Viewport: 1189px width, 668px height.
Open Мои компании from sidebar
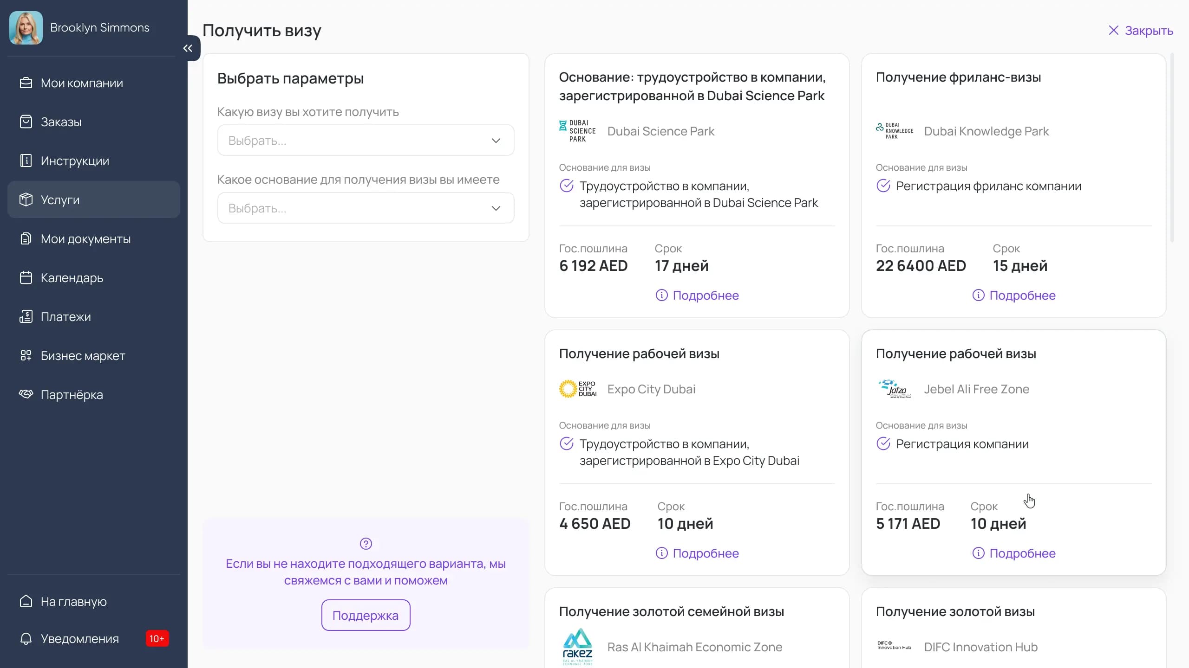[82, 83]
